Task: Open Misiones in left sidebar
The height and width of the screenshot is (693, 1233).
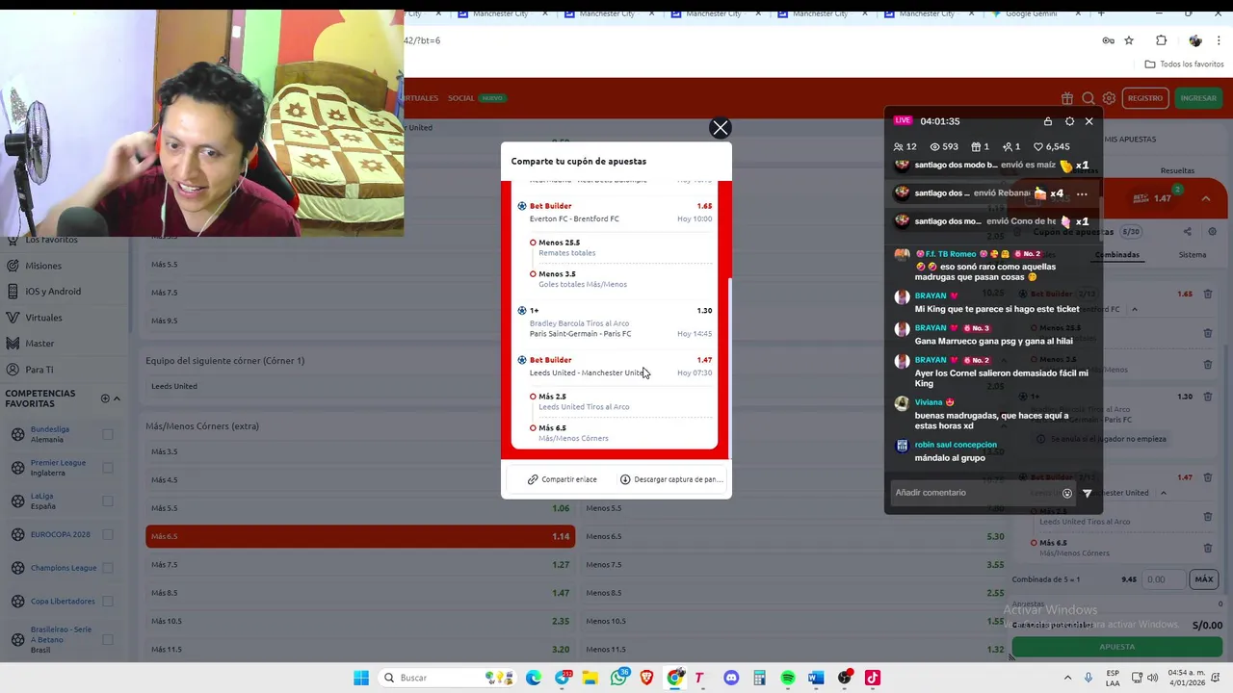Action: [43, 266]
